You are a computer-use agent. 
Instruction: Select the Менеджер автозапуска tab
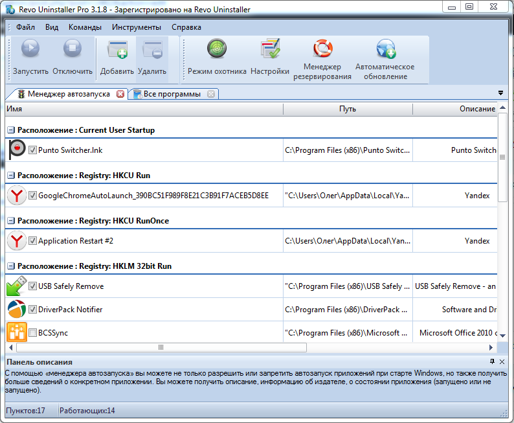(69, 94)
